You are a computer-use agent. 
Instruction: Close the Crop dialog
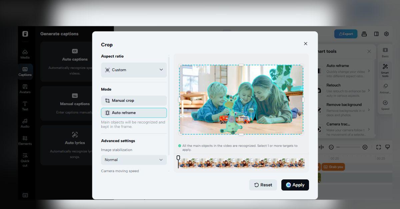(305, 44)
